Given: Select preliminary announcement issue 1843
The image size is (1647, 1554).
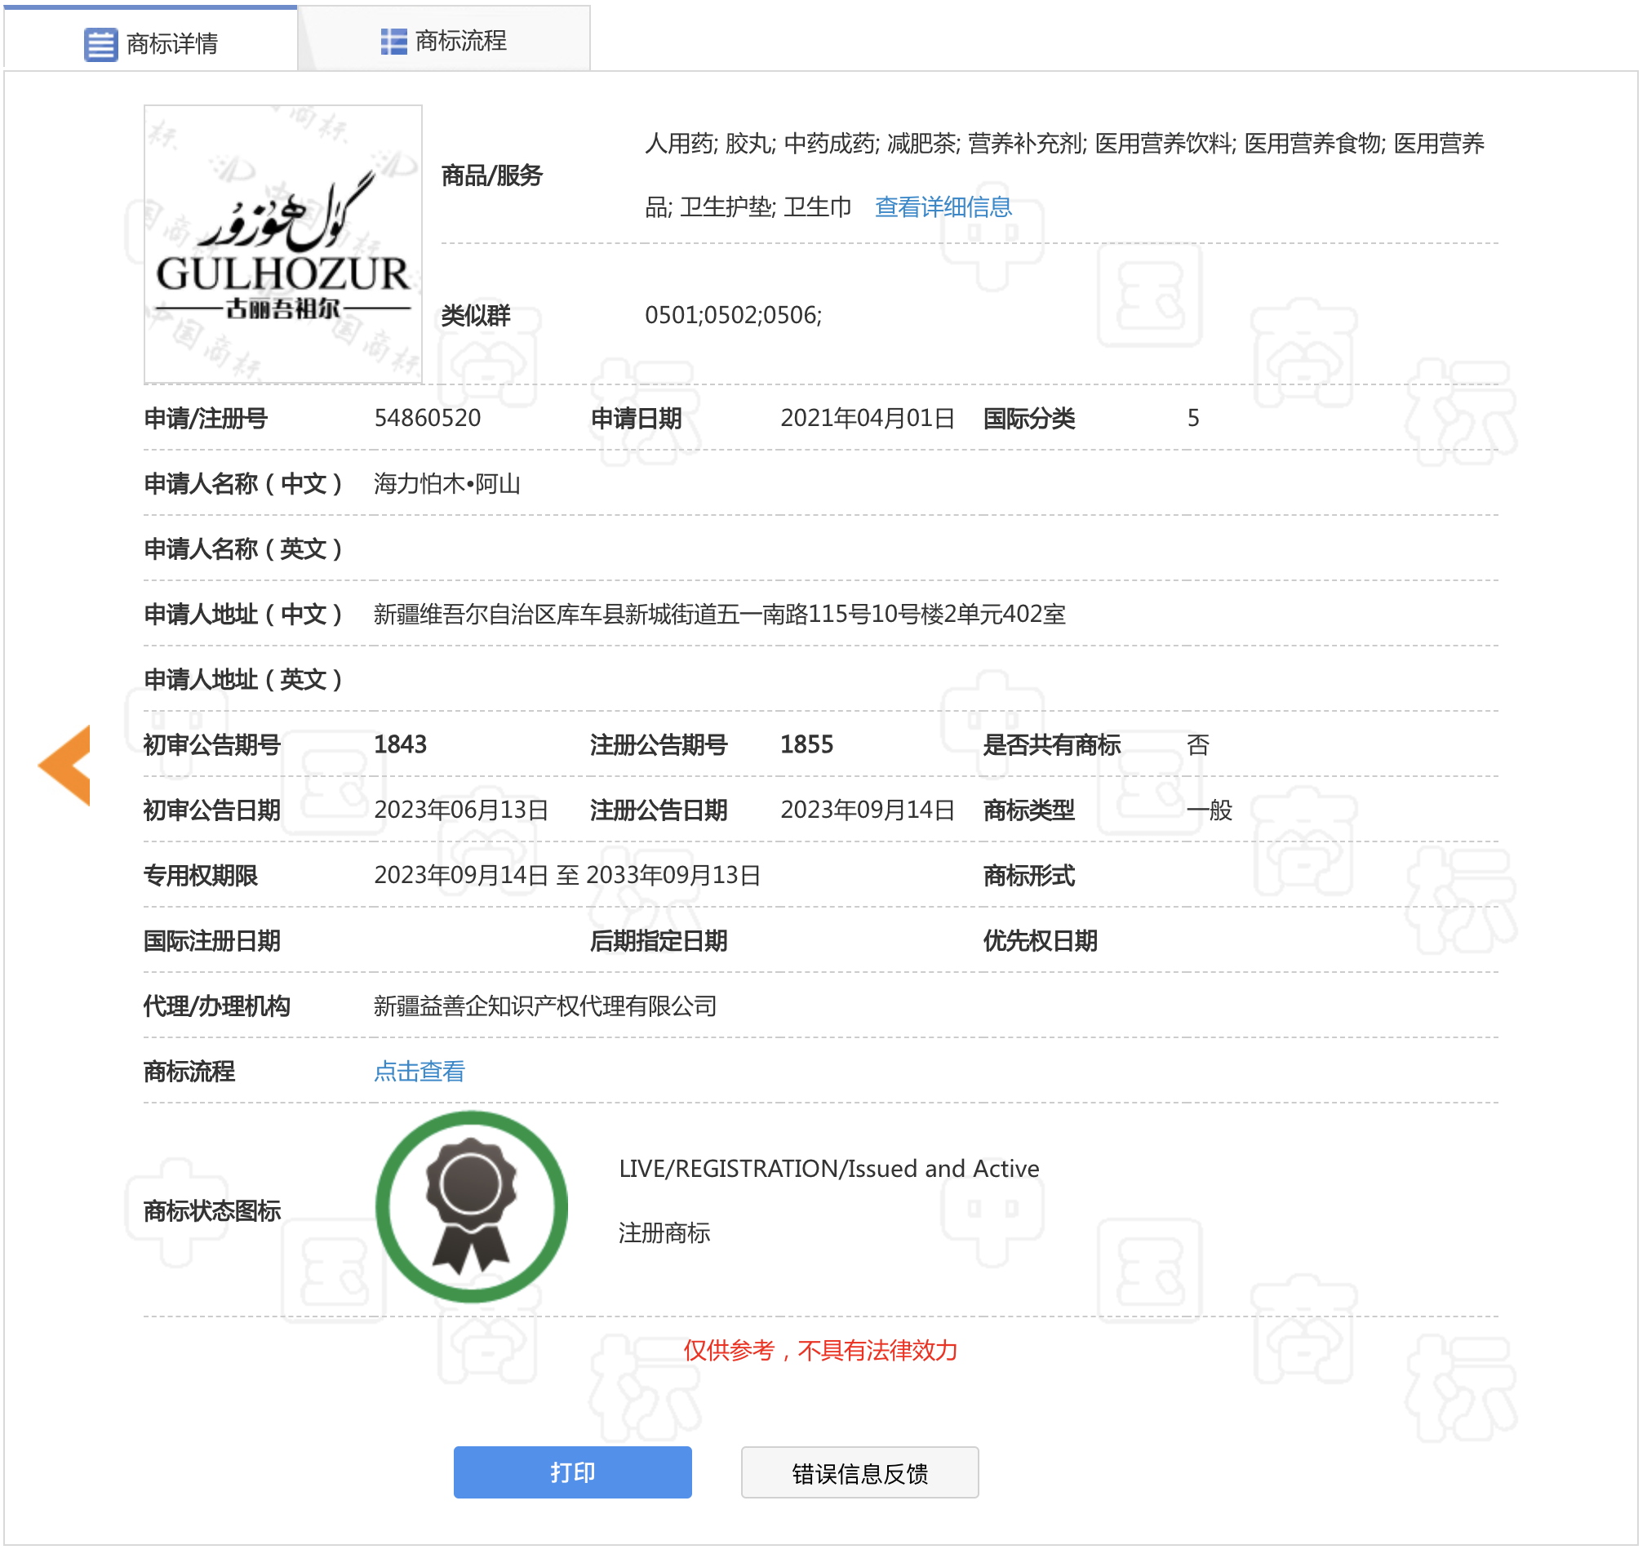Looking at the screenshot, I should [x=401, y=745].
